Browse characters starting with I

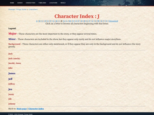click(59, 21)
